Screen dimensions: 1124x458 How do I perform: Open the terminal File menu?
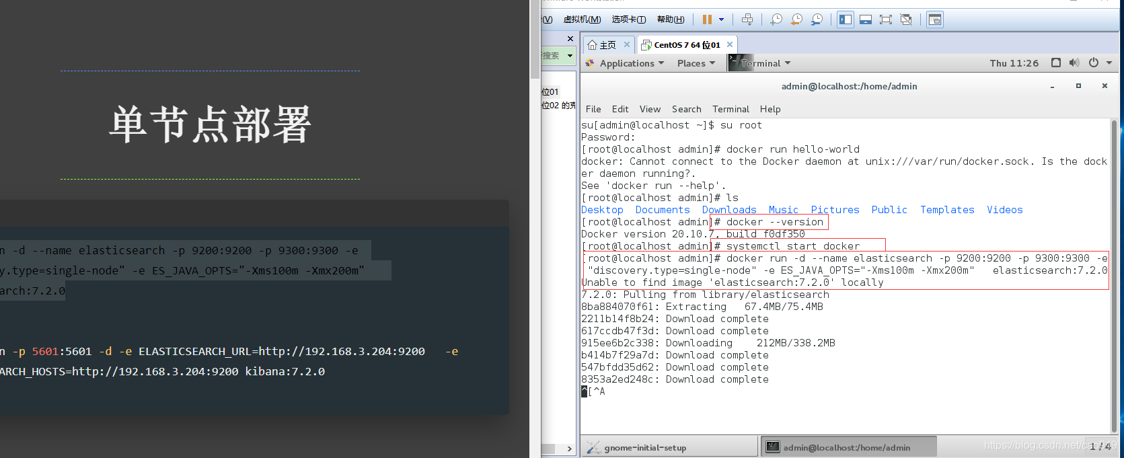pyautogui.click(x=593, y=109)
